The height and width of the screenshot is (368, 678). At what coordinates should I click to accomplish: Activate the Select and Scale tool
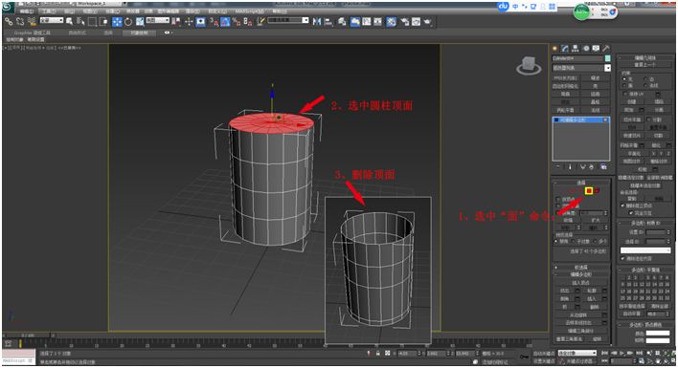click(x=140, y=22)
